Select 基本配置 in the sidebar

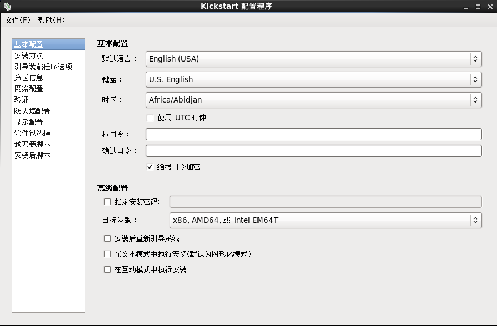click(x=48, y=44)
